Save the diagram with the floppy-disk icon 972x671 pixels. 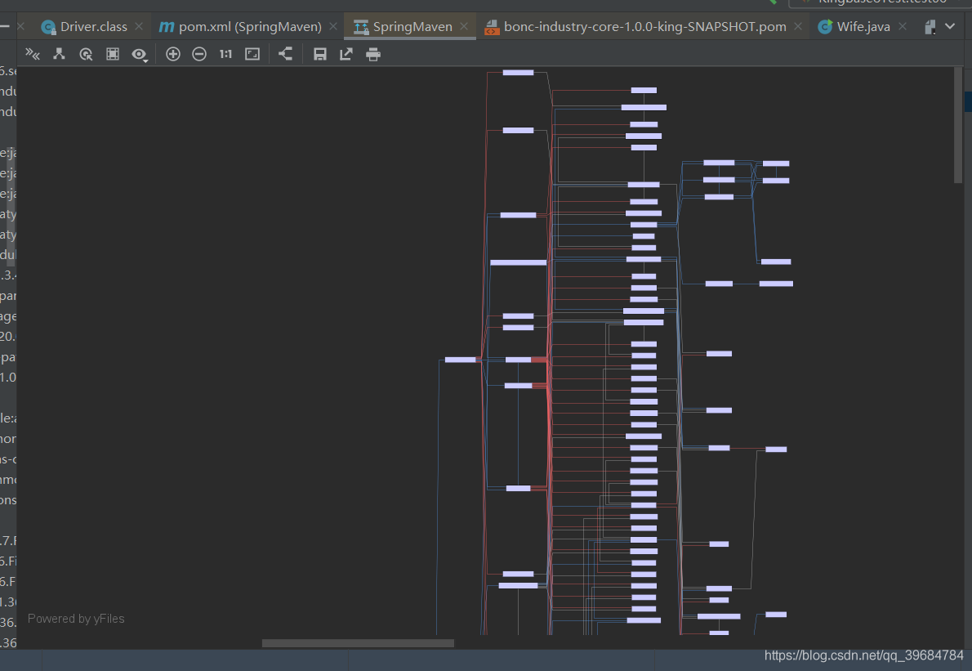pos(320,55)
